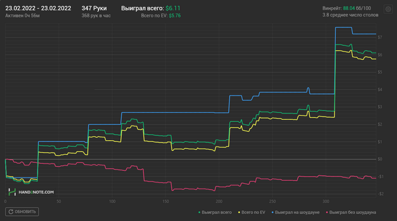Toggle the Выиграл на шоудауне legend entry
Screen dimensions: 397x221
click(x=295, y=213)
